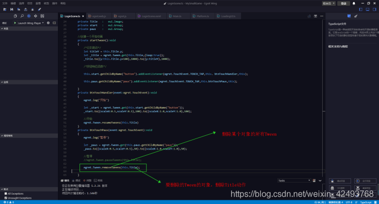Open the editor more actions menu
Image resolution: width=379 pixels, height=204 pixels.
point(322,16)
